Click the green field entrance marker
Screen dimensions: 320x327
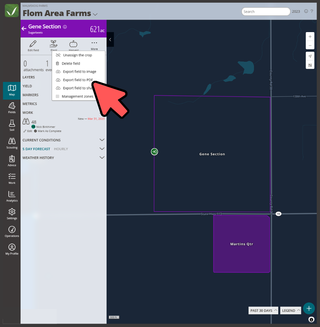pyautogui.click(x=154, y=152)
